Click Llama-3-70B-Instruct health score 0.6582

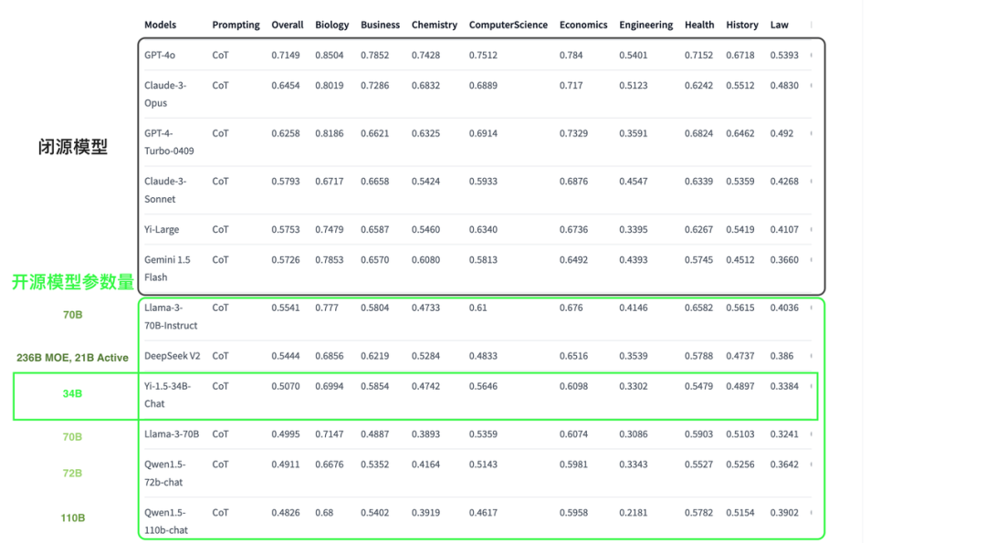coord(698,308)
